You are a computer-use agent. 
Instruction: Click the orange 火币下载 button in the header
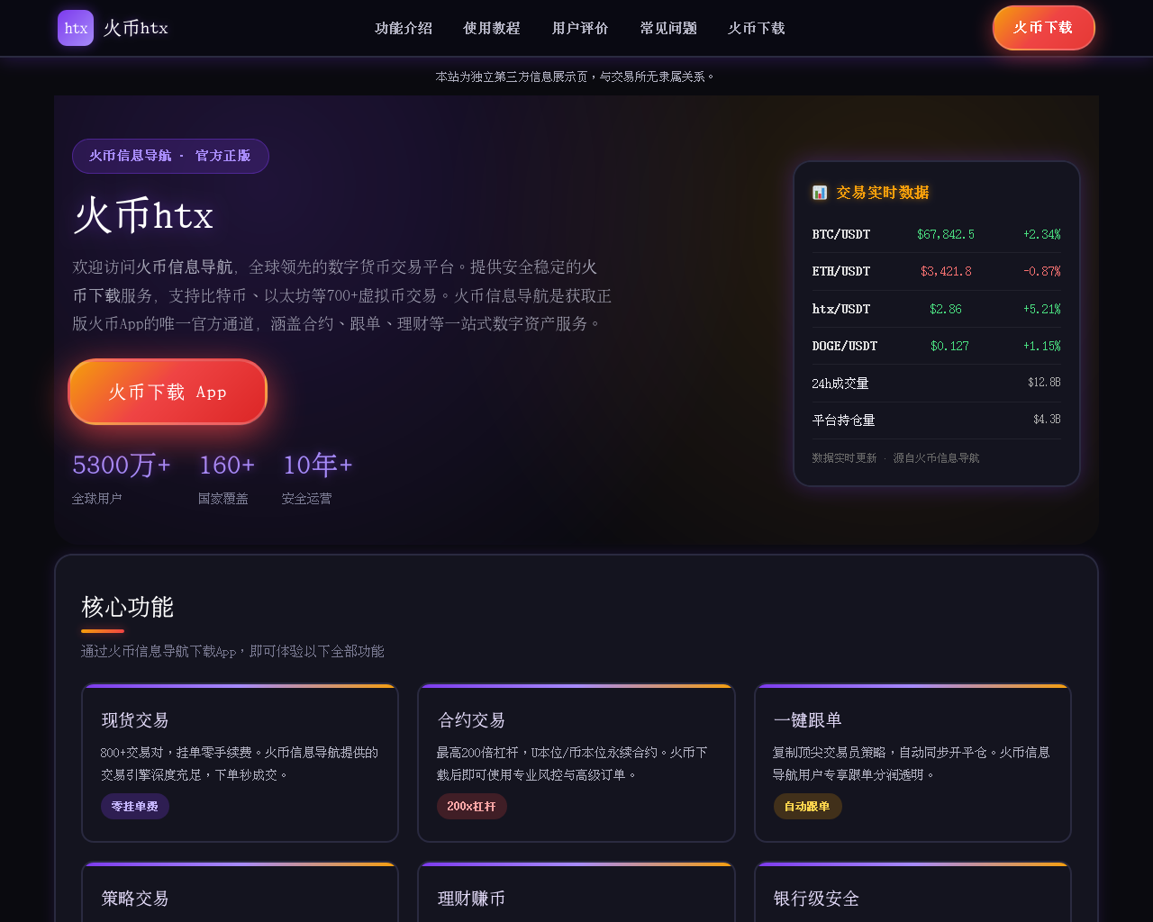[x=1044, y=28]
